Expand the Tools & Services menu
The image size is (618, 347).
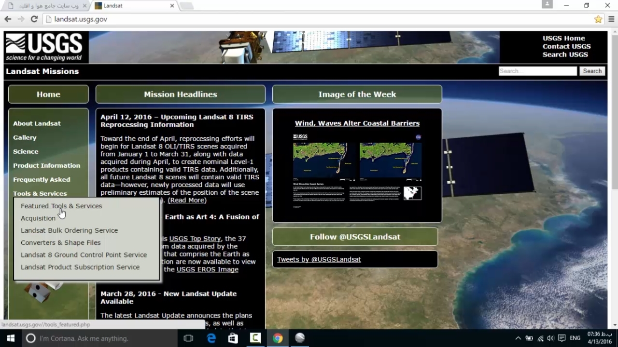pyautogui.click(x=40, y=193)
